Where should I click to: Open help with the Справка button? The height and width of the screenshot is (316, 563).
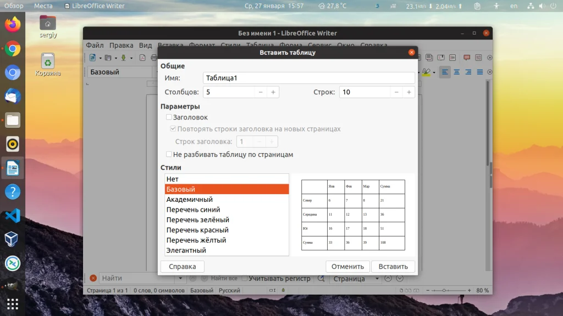pyautogui.click(x=181, y=267)
